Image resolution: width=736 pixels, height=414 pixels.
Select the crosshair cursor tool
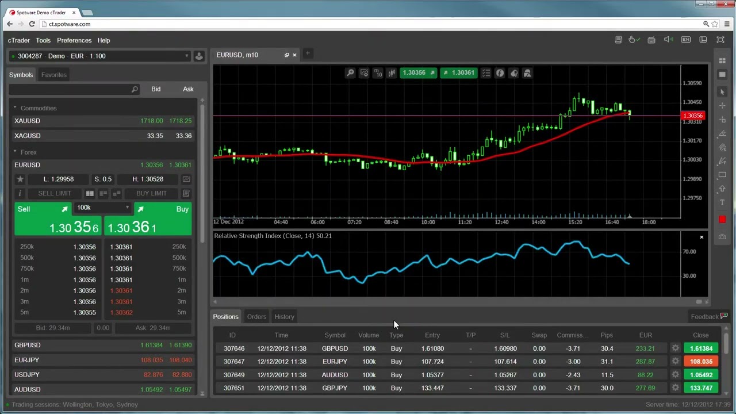722,106
